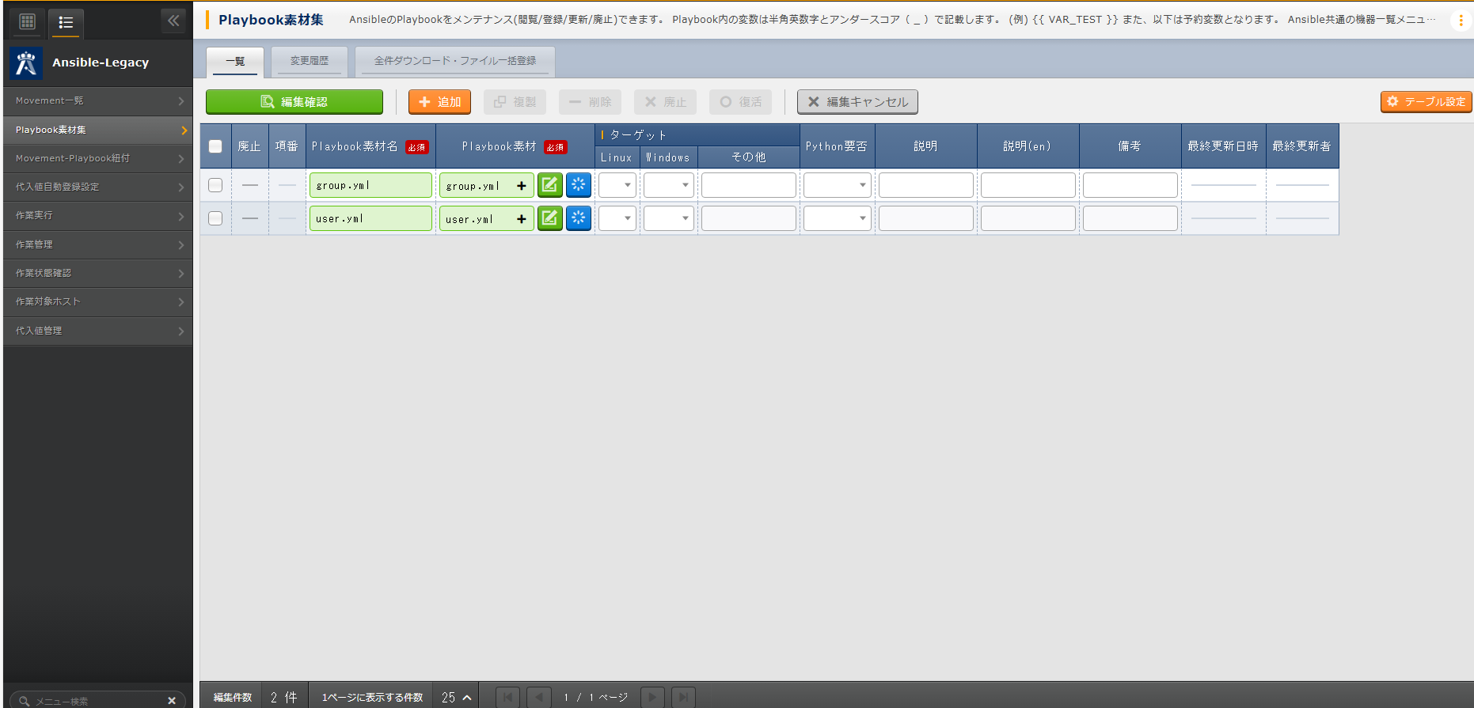Open Linux target dropdown in group.yml row

click(x=617, y=185)
